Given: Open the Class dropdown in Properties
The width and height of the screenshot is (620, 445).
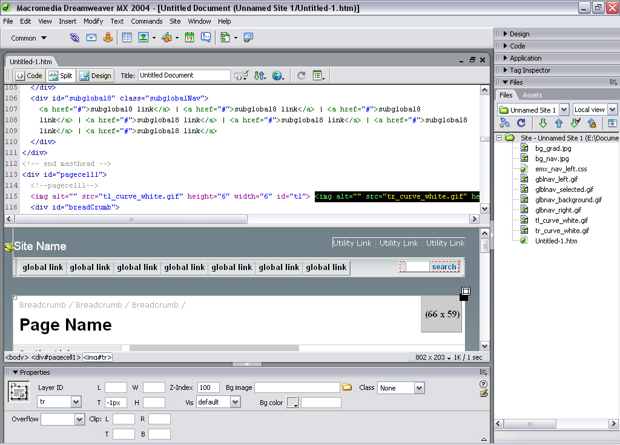Looking at the screenshot, I should click(419, 388).
